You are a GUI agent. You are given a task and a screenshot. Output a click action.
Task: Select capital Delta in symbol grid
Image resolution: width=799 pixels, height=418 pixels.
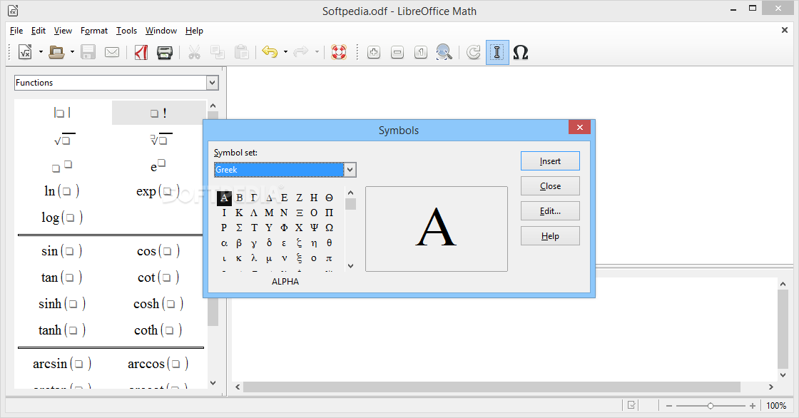click(269, 198)
